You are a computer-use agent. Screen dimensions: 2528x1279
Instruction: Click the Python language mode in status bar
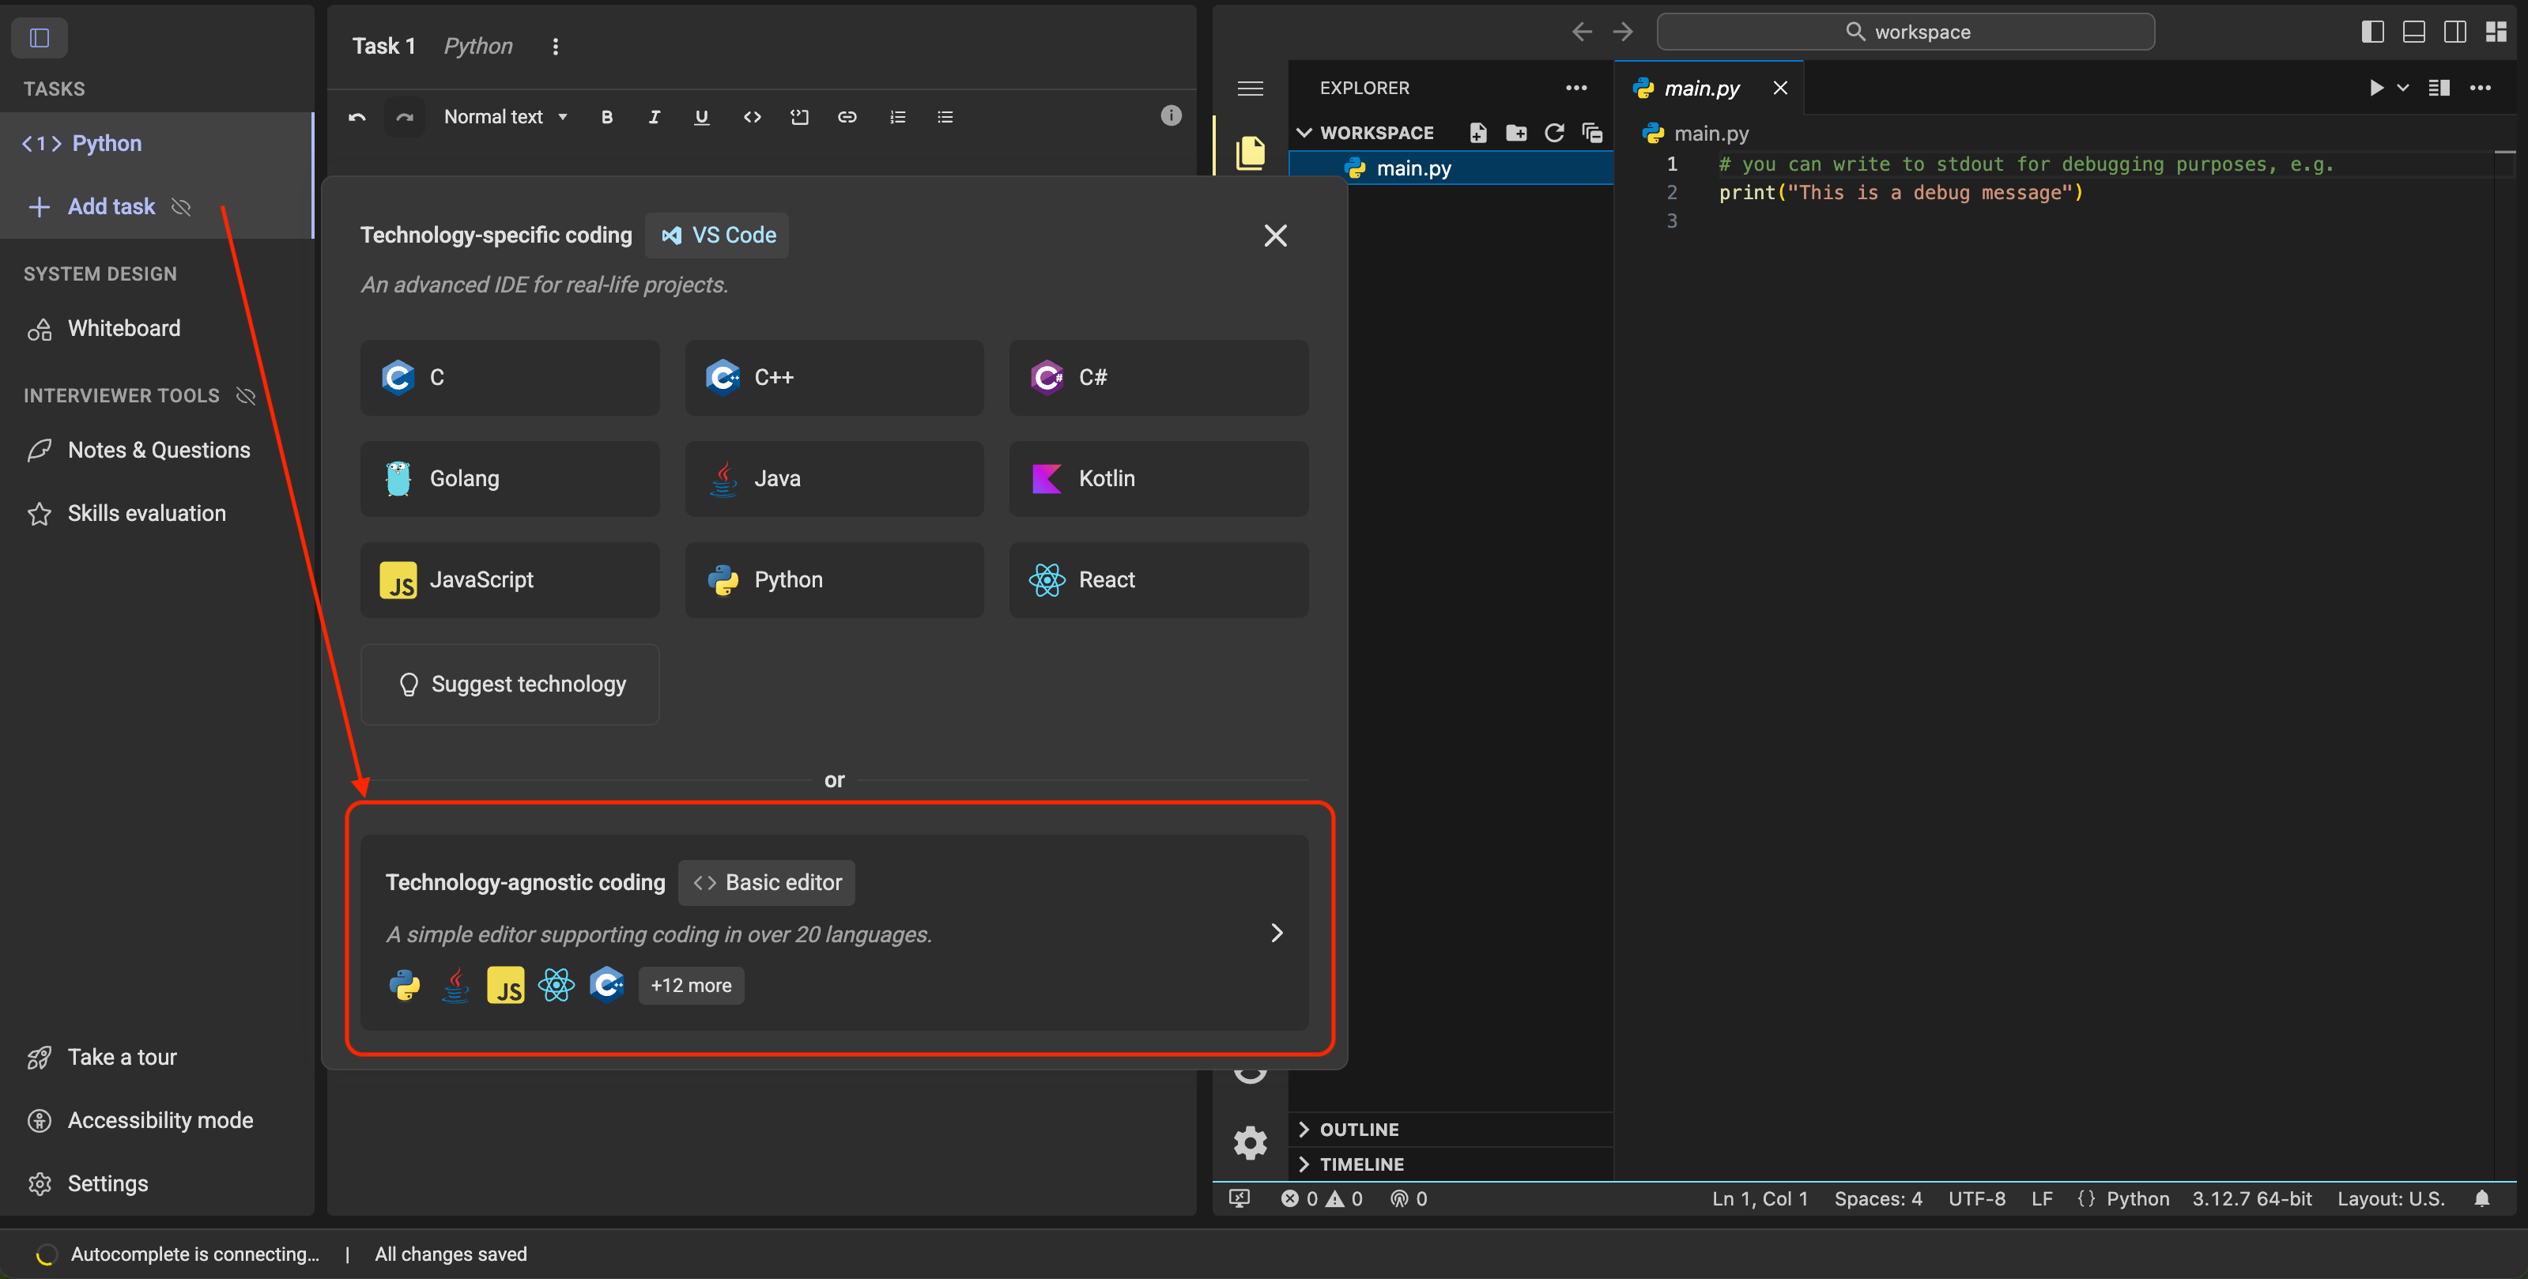(x=2137, y=1198)
